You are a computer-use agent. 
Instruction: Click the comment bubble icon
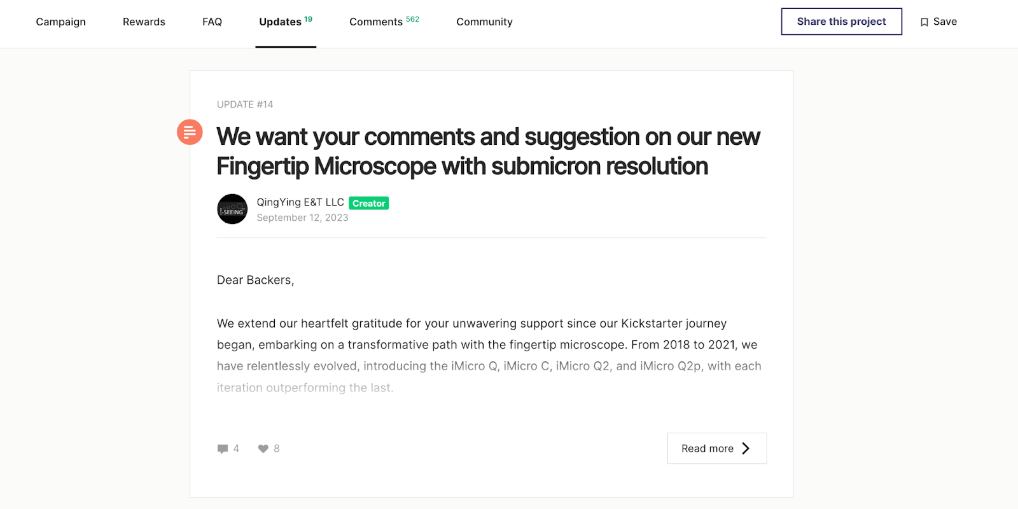click(223, 449)
